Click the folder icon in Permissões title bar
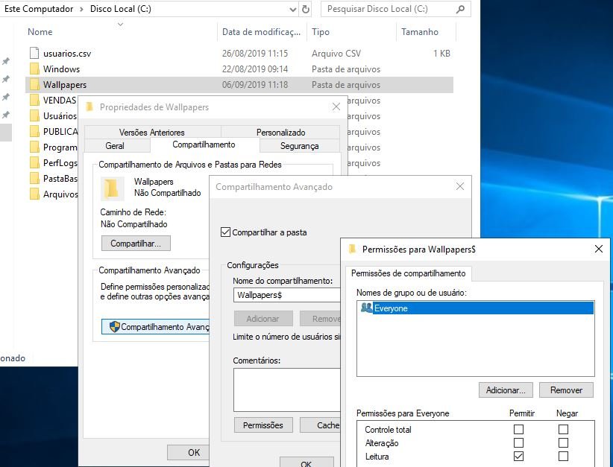The height and width of the screenshot is (467, 613). tap(352, 249)
